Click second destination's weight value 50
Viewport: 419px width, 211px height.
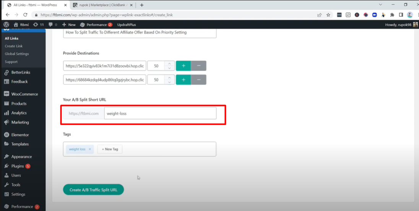(x=156, y=80)
